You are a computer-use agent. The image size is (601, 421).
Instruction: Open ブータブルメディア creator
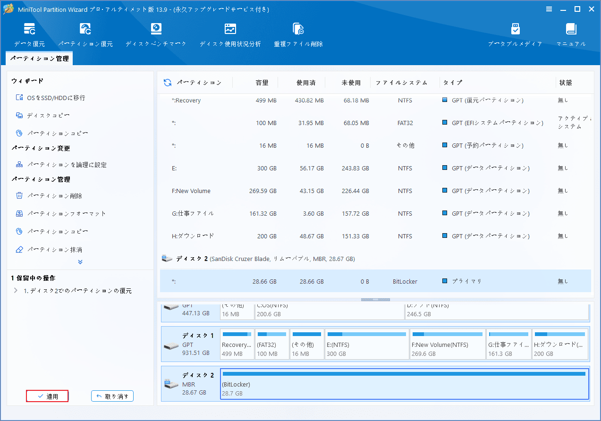[x=515, y=34]
